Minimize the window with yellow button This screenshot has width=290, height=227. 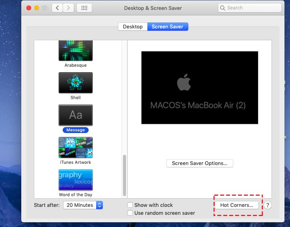point(37,8)
